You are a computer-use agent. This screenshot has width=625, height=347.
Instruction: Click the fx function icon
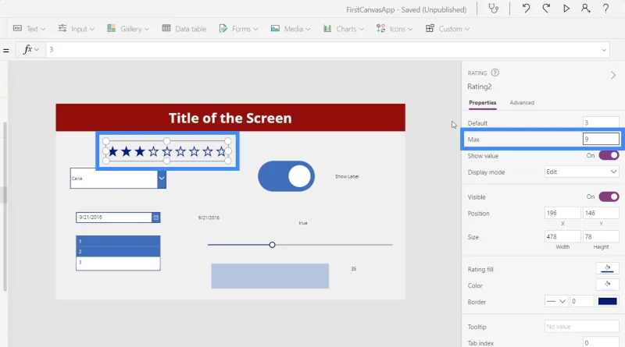27,49
